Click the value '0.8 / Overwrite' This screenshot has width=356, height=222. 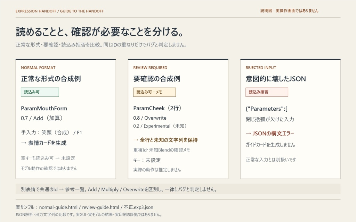tap(150, 118)
